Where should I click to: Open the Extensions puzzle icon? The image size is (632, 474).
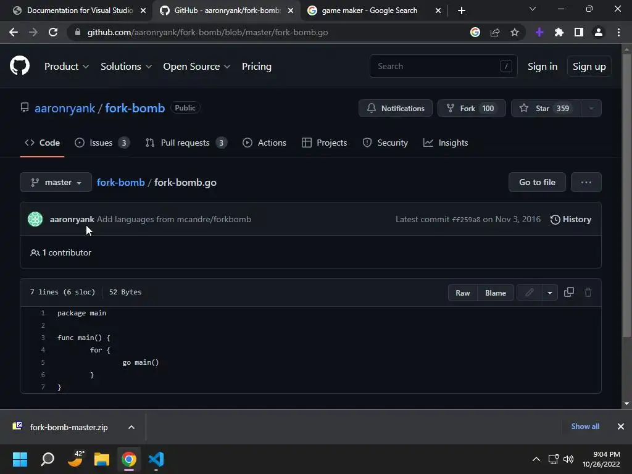[559, 32]
